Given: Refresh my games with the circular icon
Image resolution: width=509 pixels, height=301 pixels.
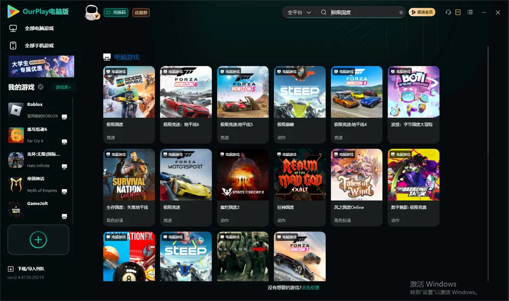Looking at the screenshot, I should point(41,87).
